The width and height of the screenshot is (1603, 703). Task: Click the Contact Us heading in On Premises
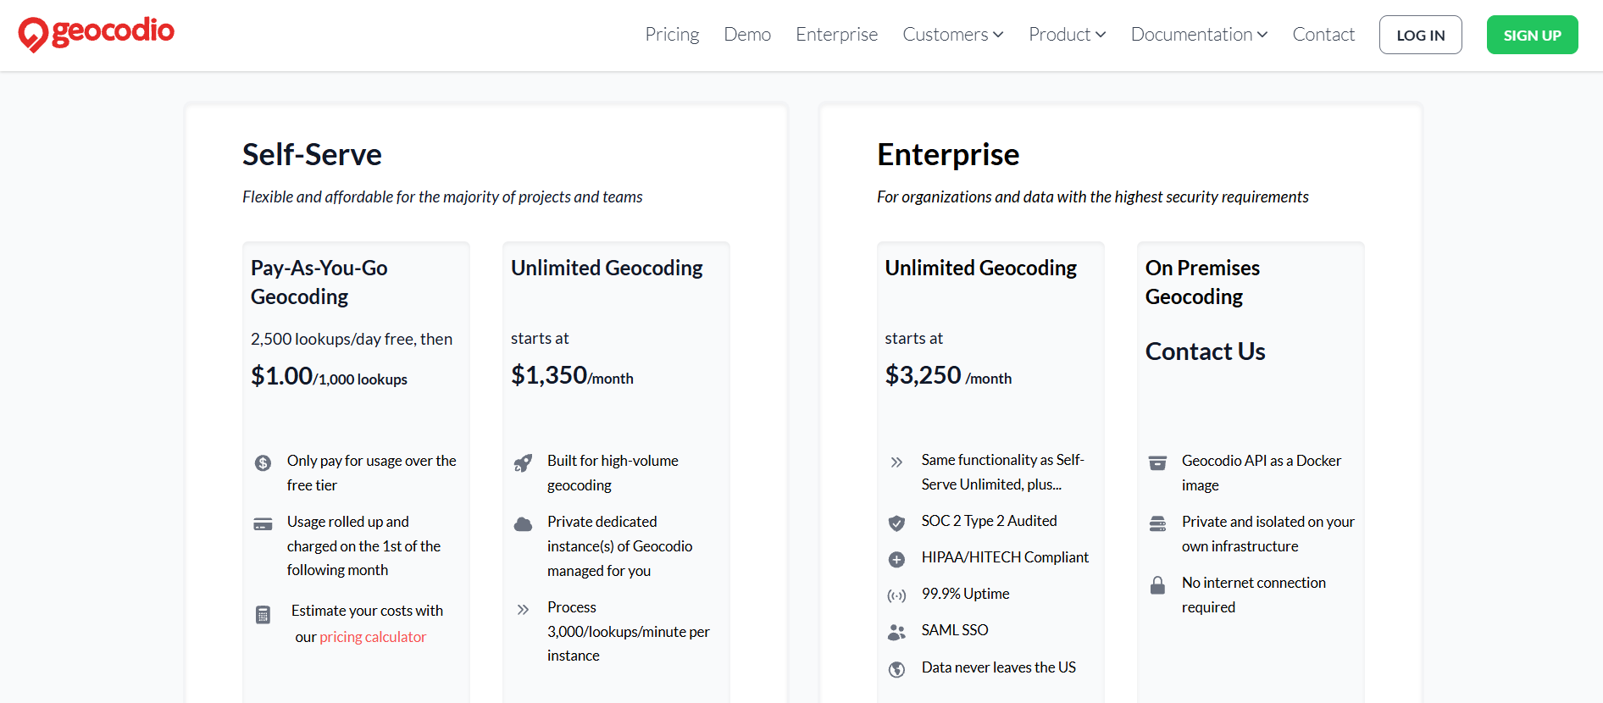tap(1205, 351)
